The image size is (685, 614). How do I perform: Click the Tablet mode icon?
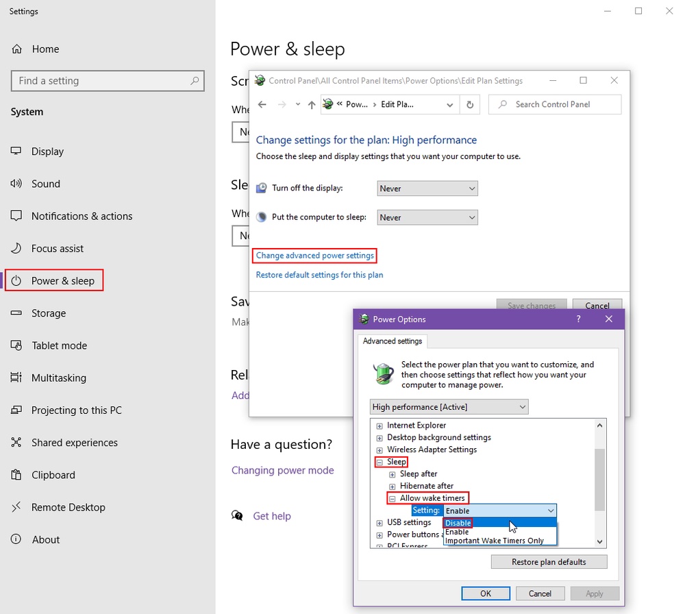pos(16,345)
